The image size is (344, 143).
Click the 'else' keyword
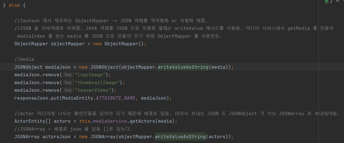[x=14, y=5]
